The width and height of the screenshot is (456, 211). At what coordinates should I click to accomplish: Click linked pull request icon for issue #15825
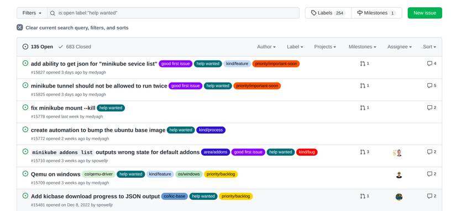(363, 86)
